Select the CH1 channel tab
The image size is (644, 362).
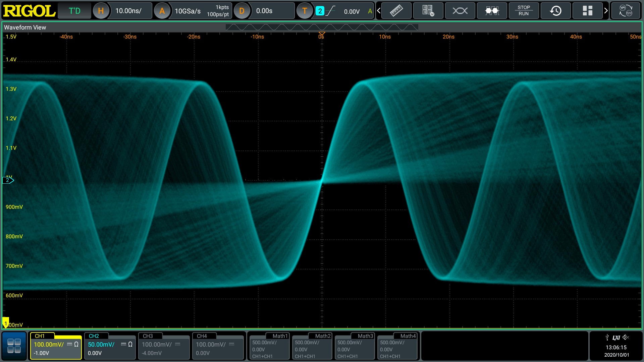coord(56,347)
